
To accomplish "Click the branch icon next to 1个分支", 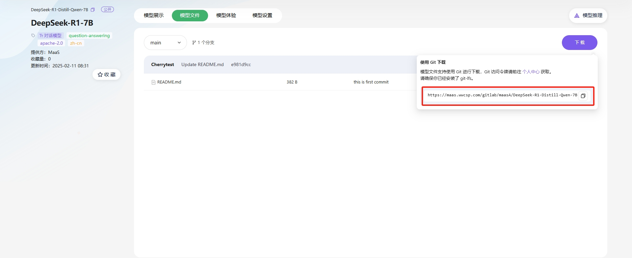I will pyautogui.click(x=194, y=42).
